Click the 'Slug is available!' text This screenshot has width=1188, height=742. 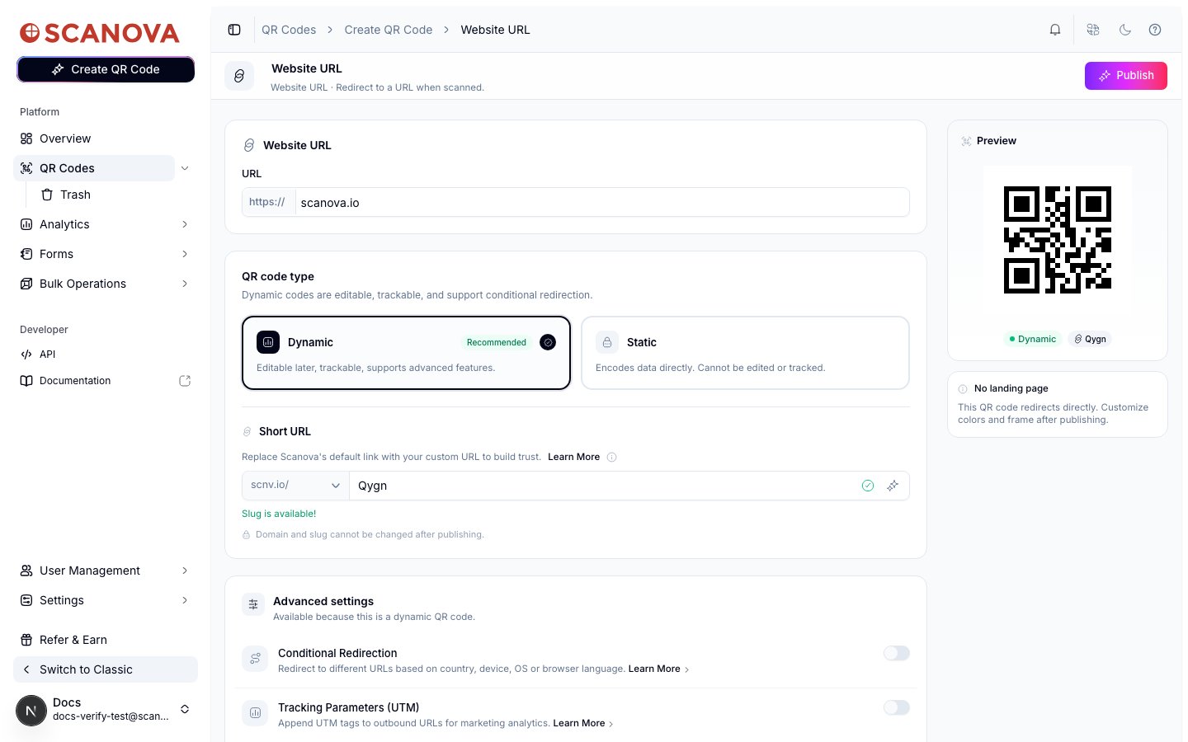pos(279,514)
